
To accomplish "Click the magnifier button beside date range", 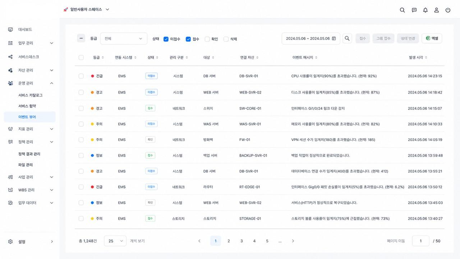I will [x=347, y=38].
